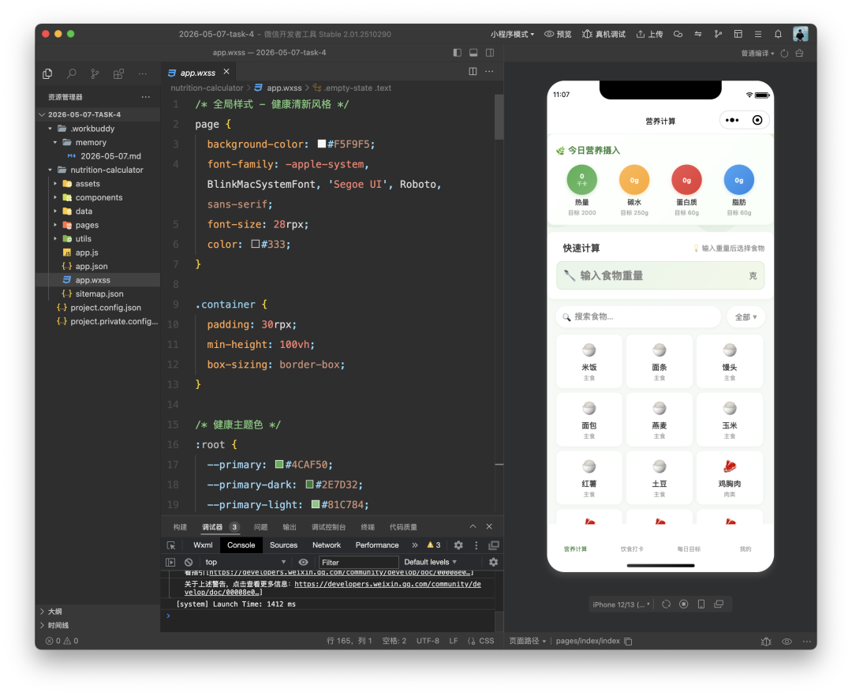The image size is (852, 696).
Task: Click the #2E7D32 color swatch
Action: [x=310, y=485]
